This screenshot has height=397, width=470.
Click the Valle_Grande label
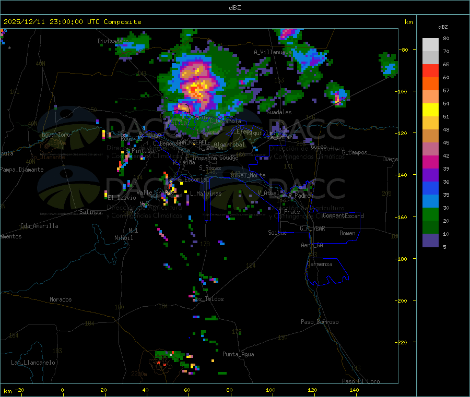click(154, 193)
